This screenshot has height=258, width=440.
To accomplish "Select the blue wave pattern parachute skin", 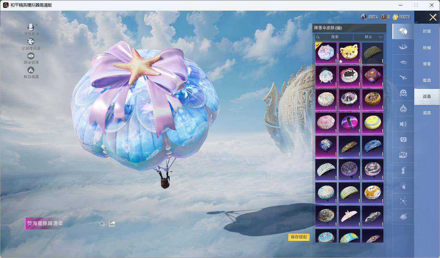I will tap(373, 146).
